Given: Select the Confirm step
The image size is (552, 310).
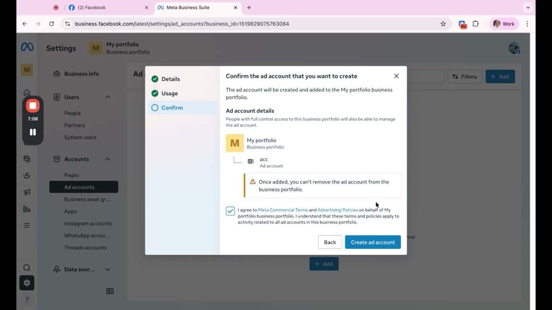Looking at the screenshot, I should coord(182,108).
